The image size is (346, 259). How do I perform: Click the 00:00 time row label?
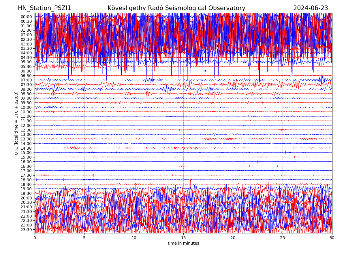click(x=26, y=17)
